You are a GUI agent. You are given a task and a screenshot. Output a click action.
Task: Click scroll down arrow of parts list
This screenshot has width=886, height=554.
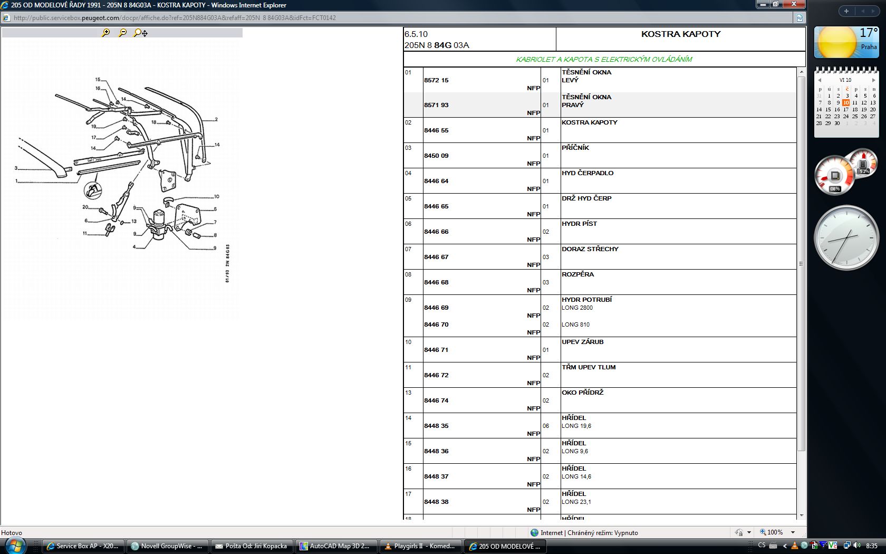pos(802,515)
